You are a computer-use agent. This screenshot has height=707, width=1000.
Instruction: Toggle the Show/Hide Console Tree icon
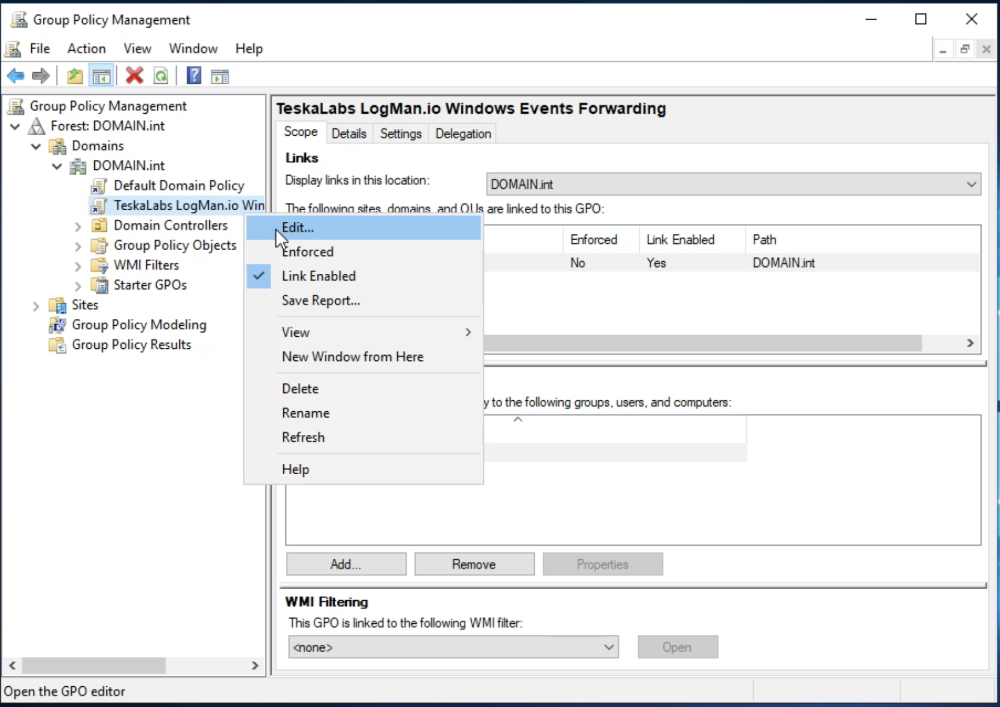pyautogui.click(x=101, y=76)
